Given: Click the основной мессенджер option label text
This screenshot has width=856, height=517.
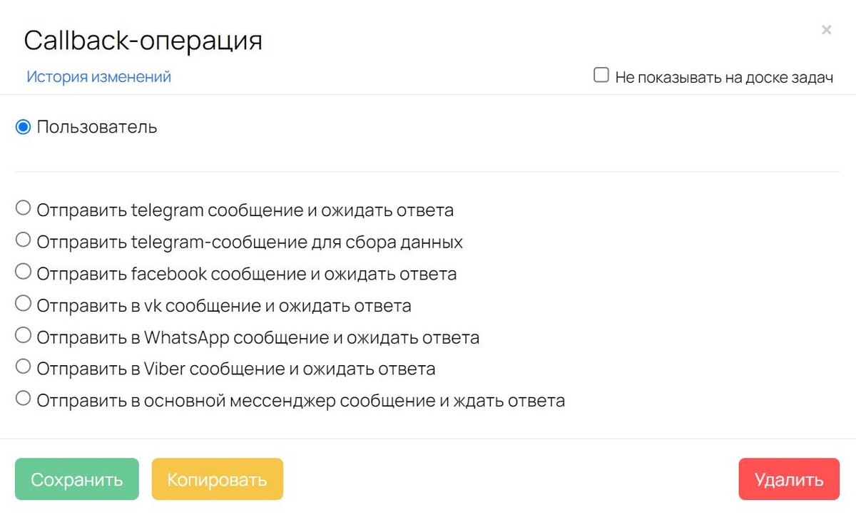Looking at the screenshot, I should (301, 401).
